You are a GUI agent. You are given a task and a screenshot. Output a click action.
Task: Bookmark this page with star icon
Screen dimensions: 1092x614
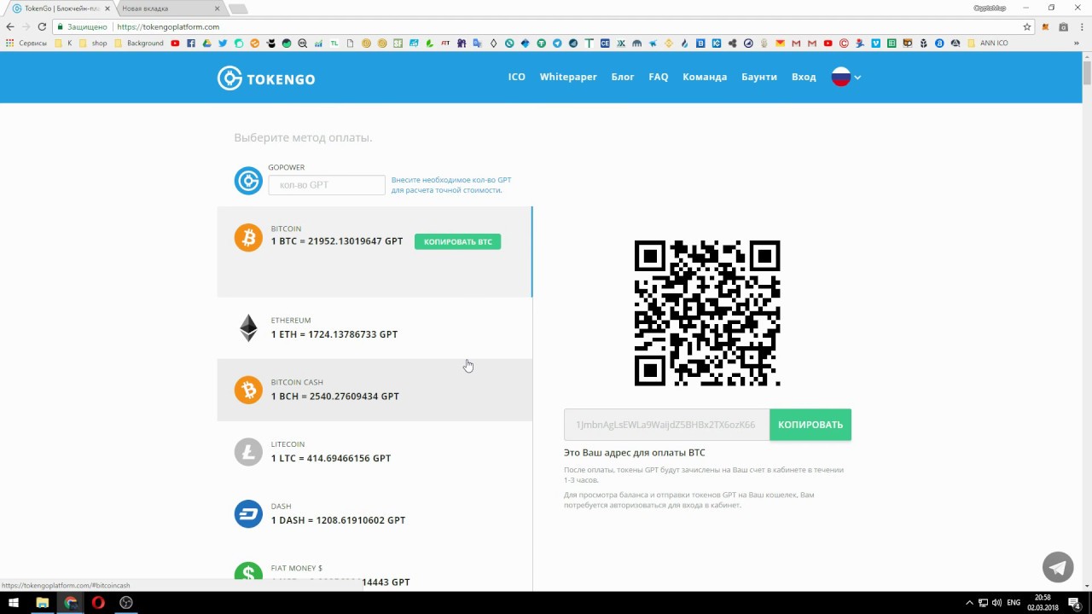[x=1027, y=26]
